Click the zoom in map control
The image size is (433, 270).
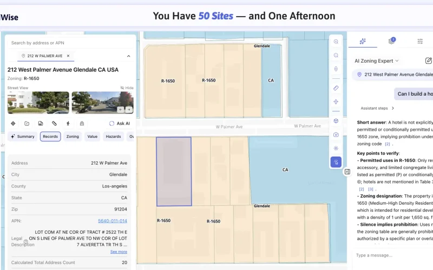pyautogui.click(x=336, y=42)
